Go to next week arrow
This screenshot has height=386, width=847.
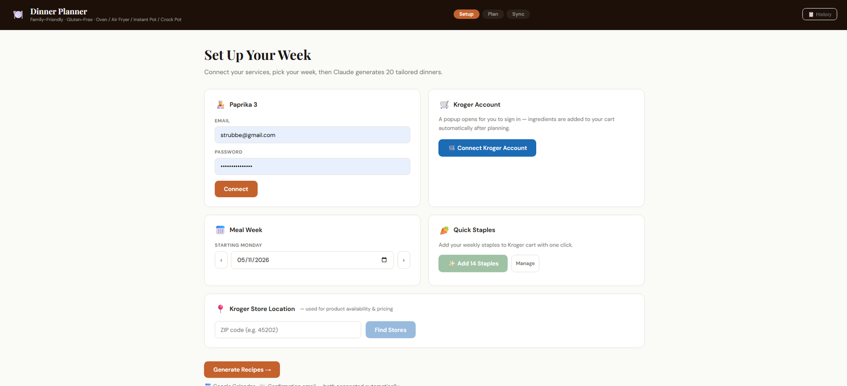coord(404,260)
